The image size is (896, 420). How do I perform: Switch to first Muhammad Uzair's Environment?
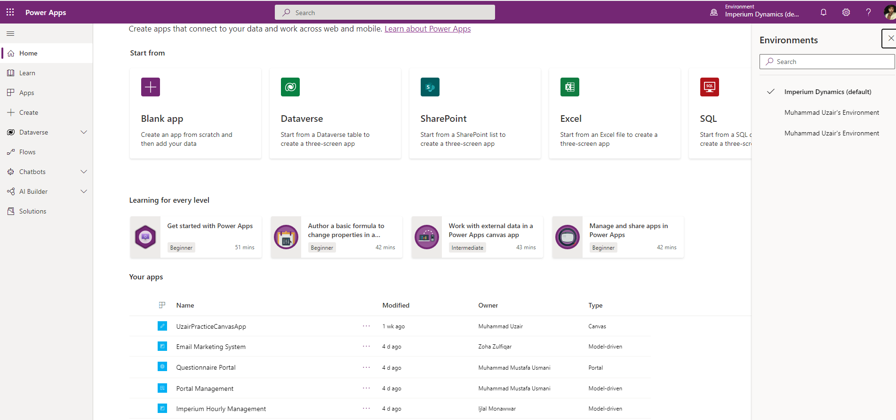click(x=831, y=112)
